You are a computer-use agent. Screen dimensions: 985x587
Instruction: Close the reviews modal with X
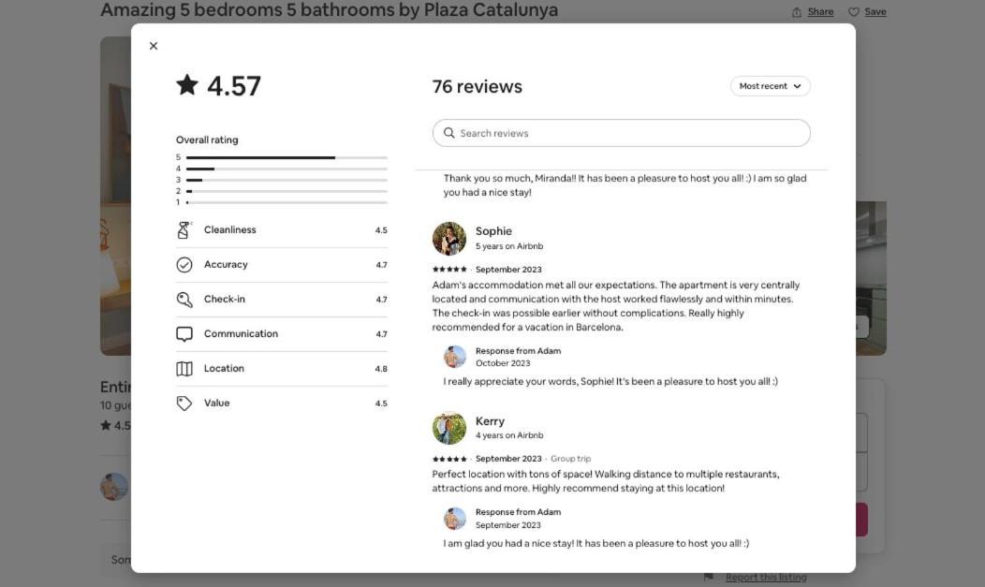coord(154,46)
